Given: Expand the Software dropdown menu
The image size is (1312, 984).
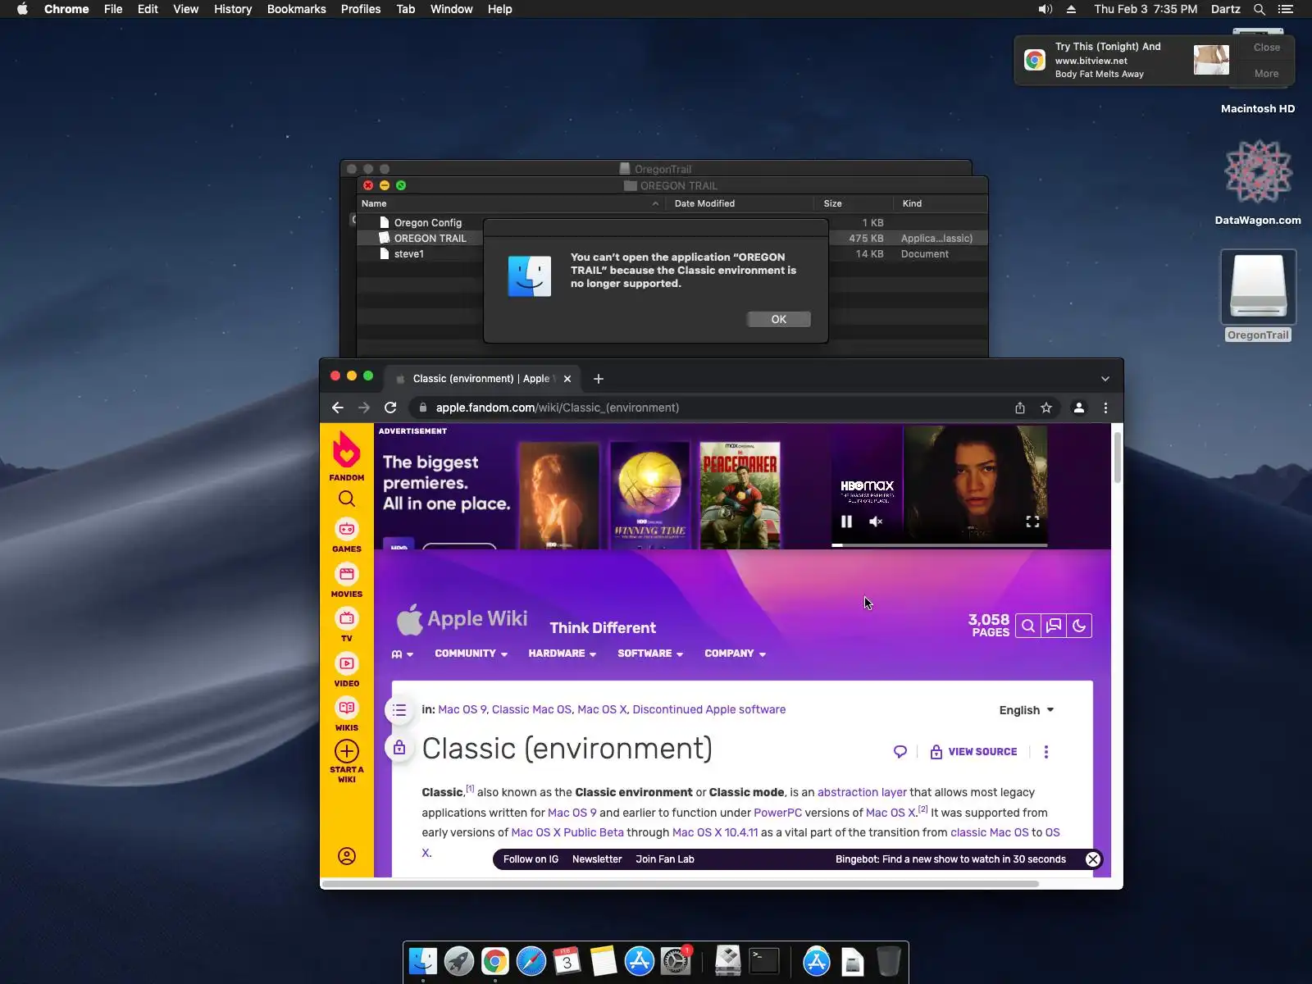Looking at the screenshot, I should coord(650,654).
